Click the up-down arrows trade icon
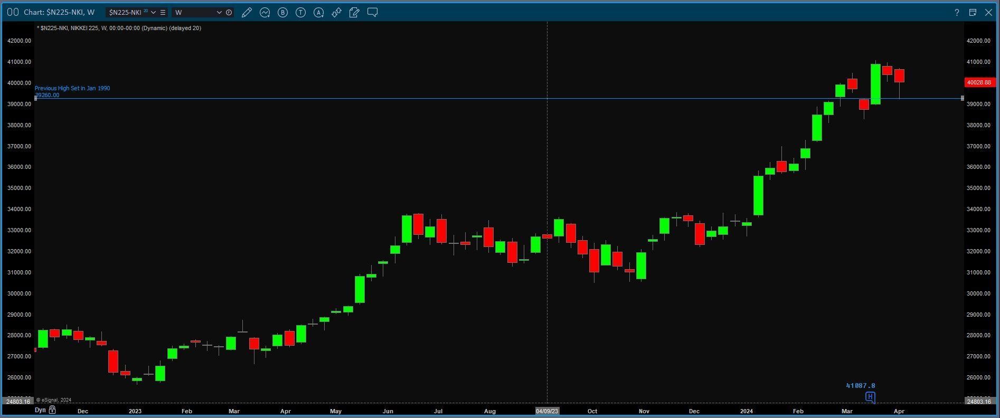This screenshot has height=418, width=1000. (x=336, y=13)
